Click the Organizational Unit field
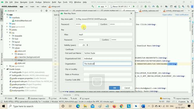This screenshot has width=194, height=109. pyautogui.click(x=107, y=58)
